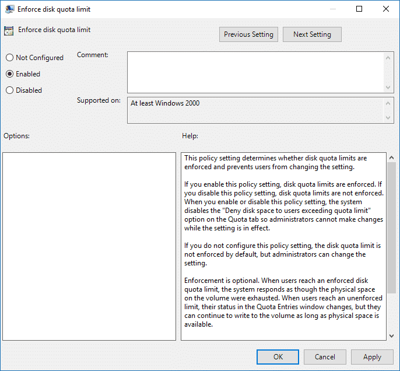Image resolution: width=400 pixels, height=371 pixels.
Task: Click the policy setting icon beside the heading
Action: click(9, 31)
